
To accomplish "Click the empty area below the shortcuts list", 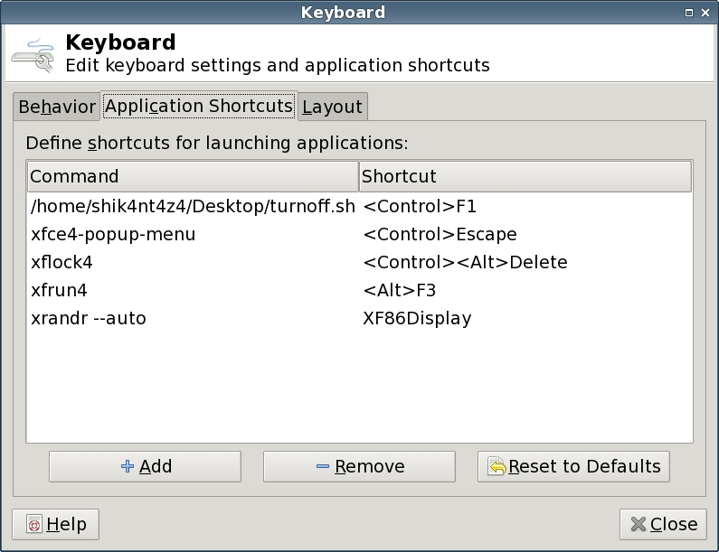I will click(x=359, y=388).
